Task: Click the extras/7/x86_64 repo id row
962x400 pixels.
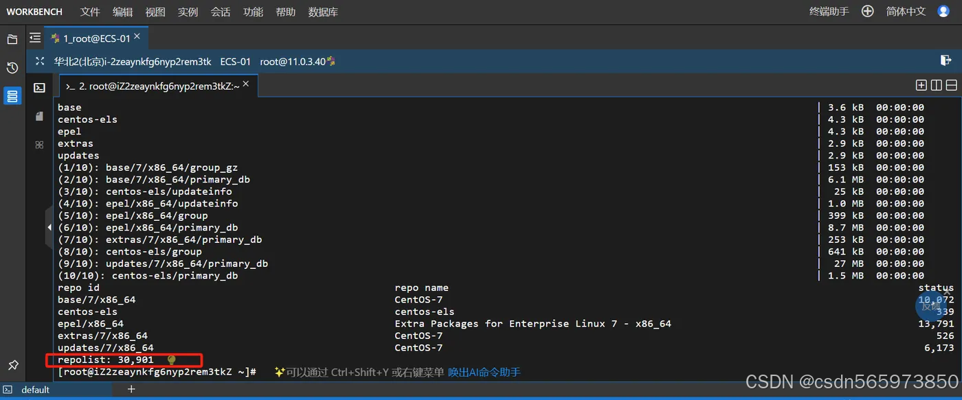Action: coord(102,336)
